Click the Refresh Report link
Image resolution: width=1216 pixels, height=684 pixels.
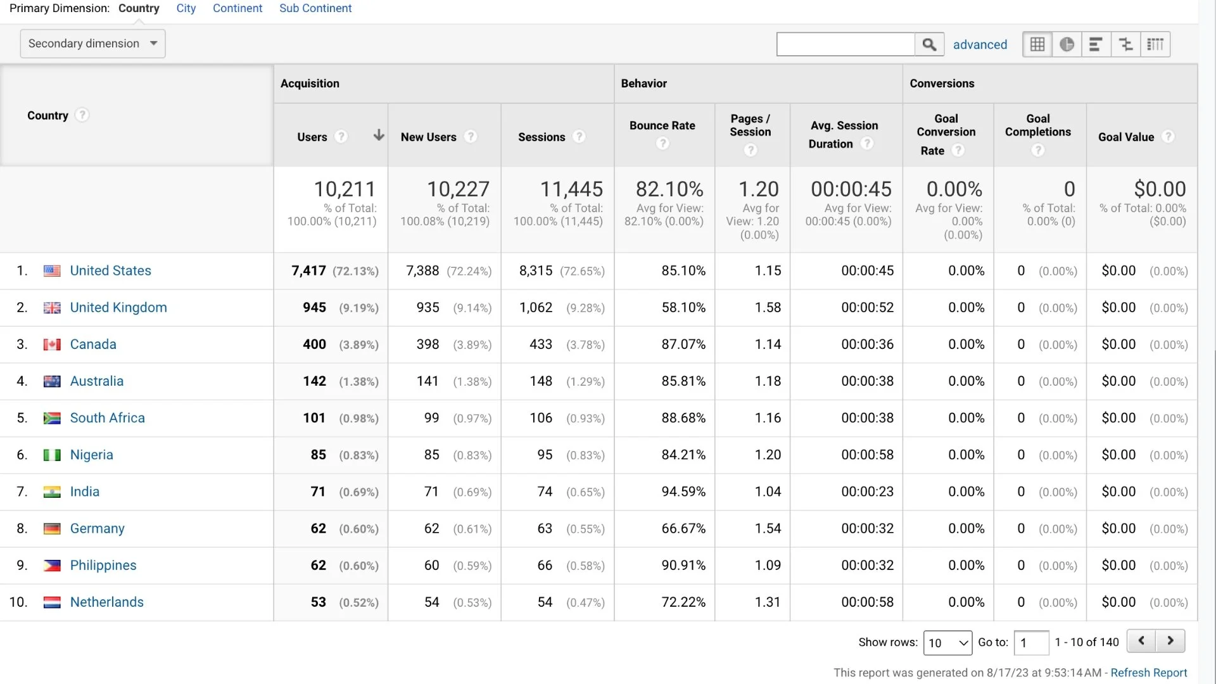[1148, 673]
